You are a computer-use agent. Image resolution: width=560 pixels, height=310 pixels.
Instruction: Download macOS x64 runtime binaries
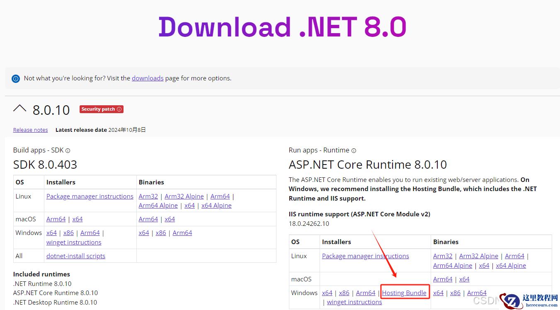pyautogui.click(x=464, y=279)
